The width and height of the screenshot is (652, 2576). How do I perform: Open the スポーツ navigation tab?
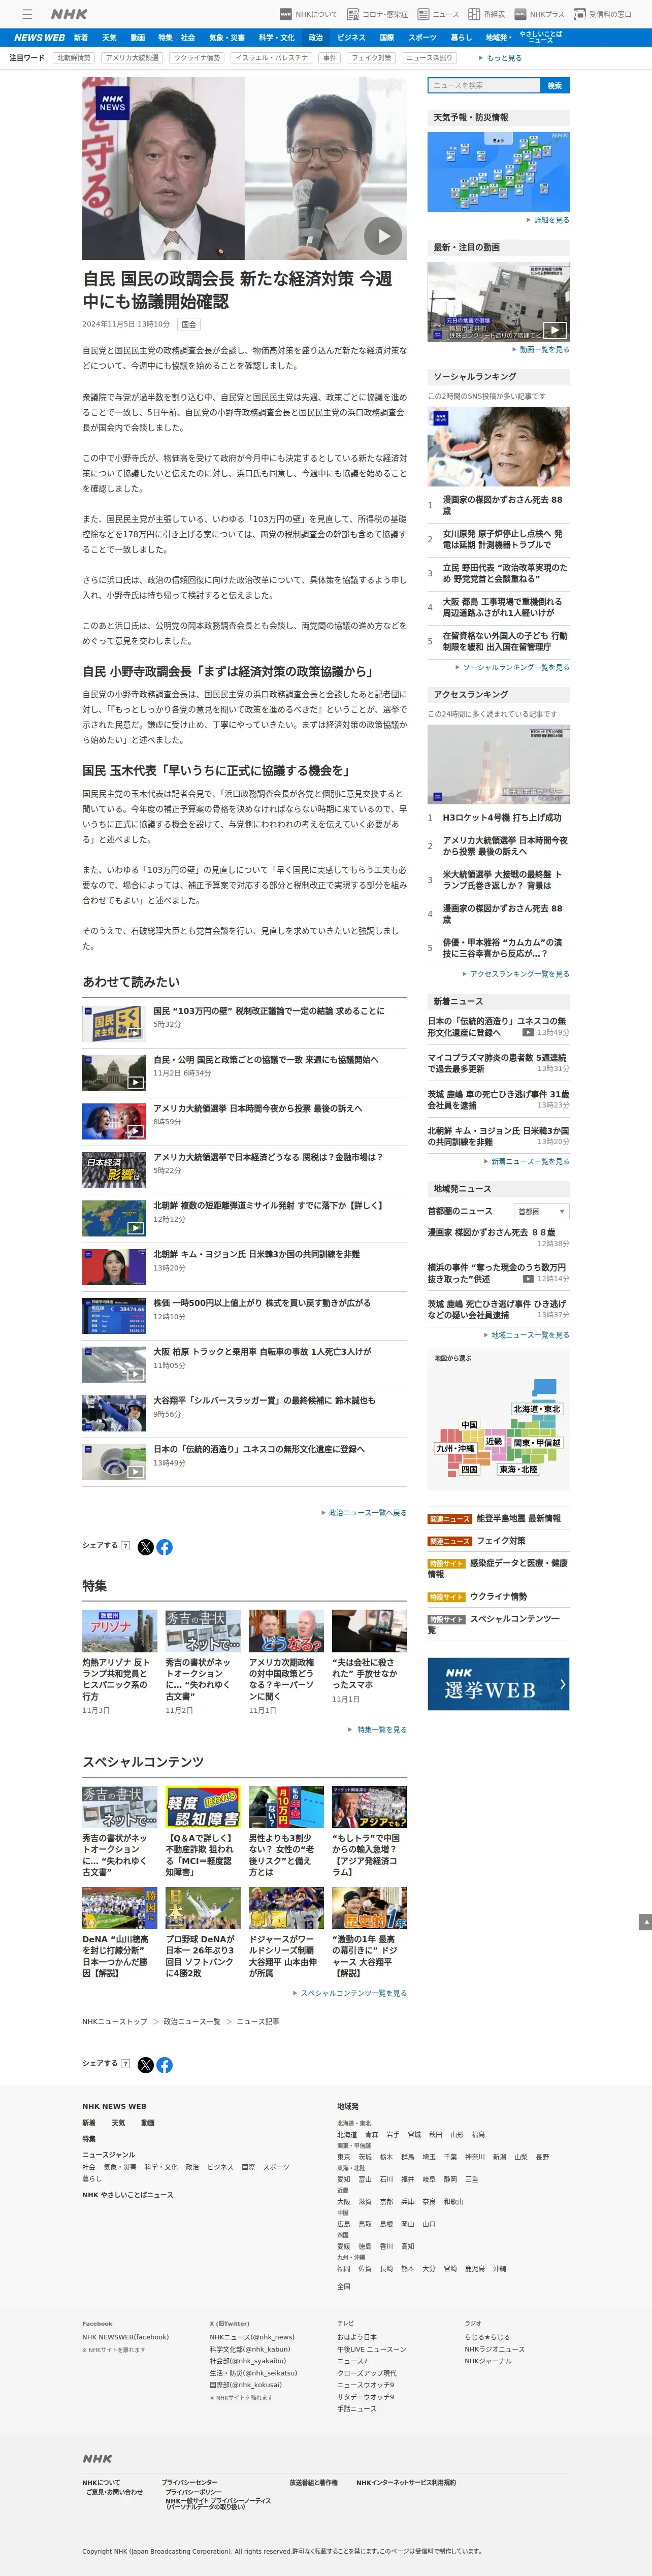pos(422,37)
